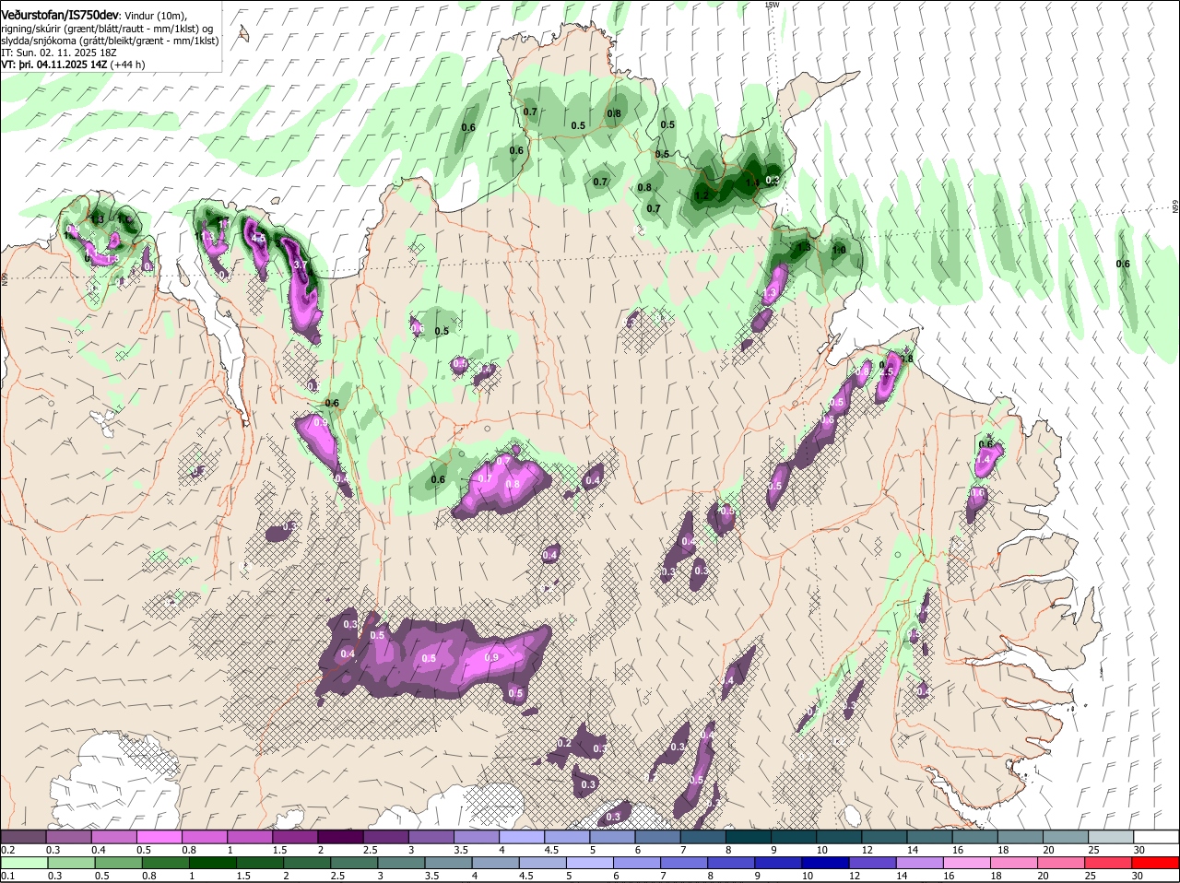
Task: Select the 1.5 magenta-purple swatch in snow legend
Action: [295, 837]
